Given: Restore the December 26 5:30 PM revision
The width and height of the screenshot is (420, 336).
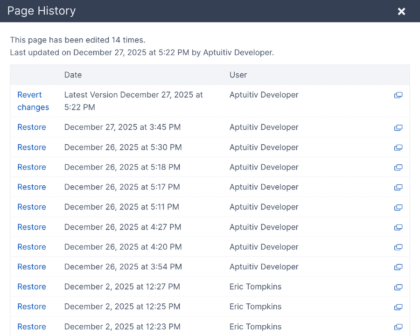Looking at the screenshot, I should coord(31,147).
